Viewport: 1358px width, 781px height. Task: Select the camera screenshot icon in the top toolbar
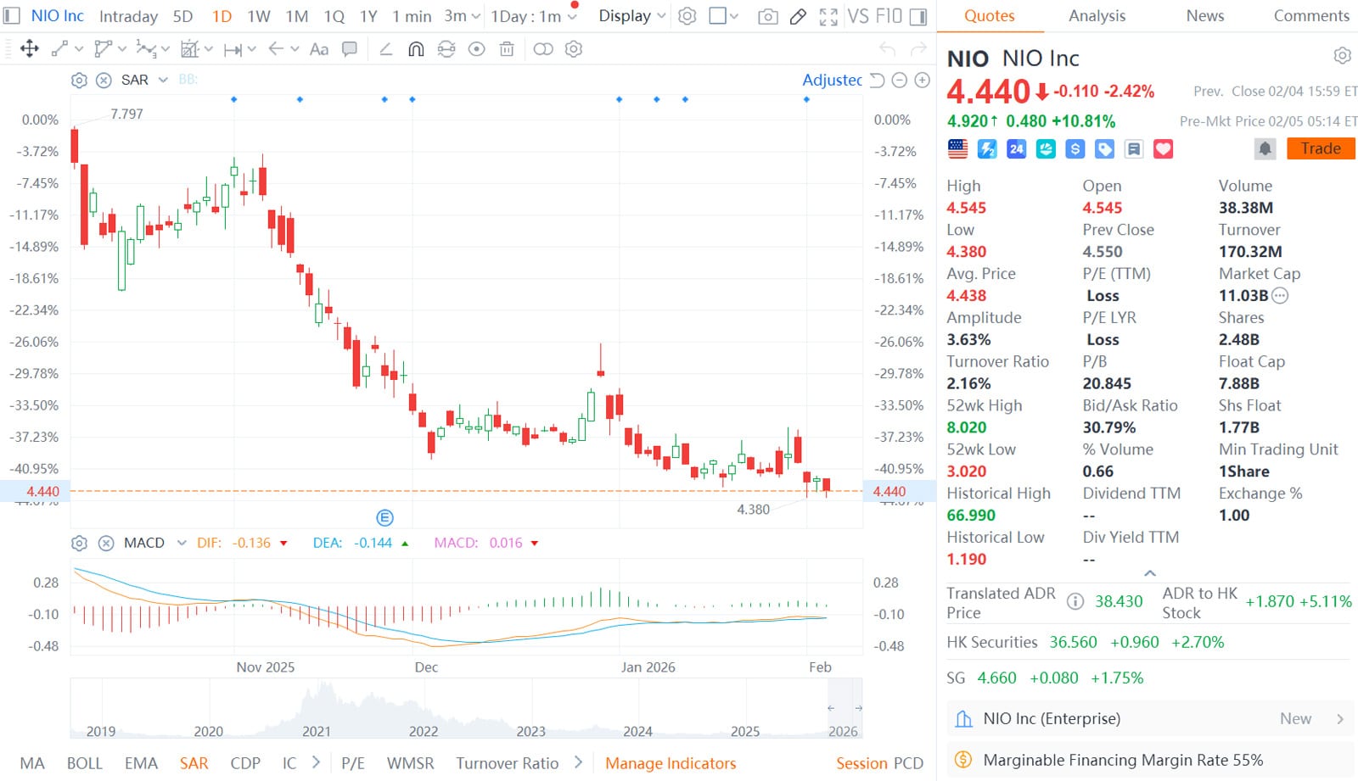tap(768, 15)
